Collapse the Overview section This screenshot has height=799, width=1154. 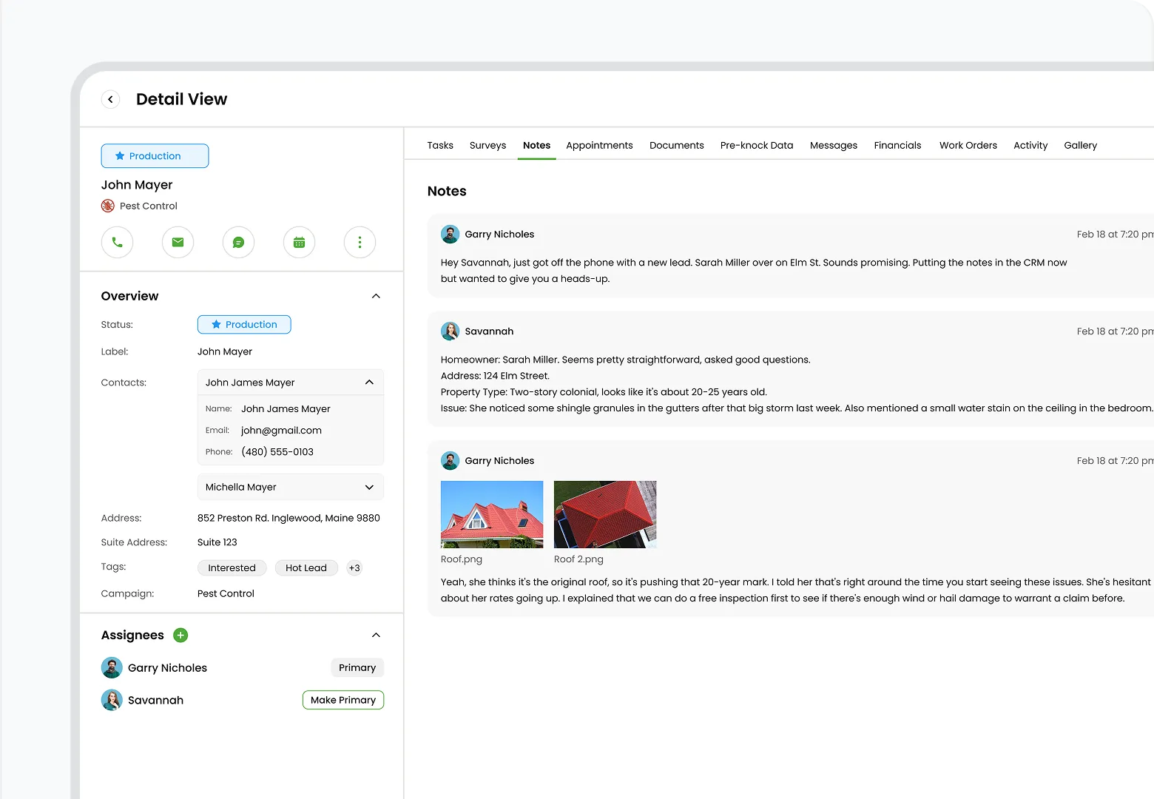pyautogui.click(x=376, y=296)
